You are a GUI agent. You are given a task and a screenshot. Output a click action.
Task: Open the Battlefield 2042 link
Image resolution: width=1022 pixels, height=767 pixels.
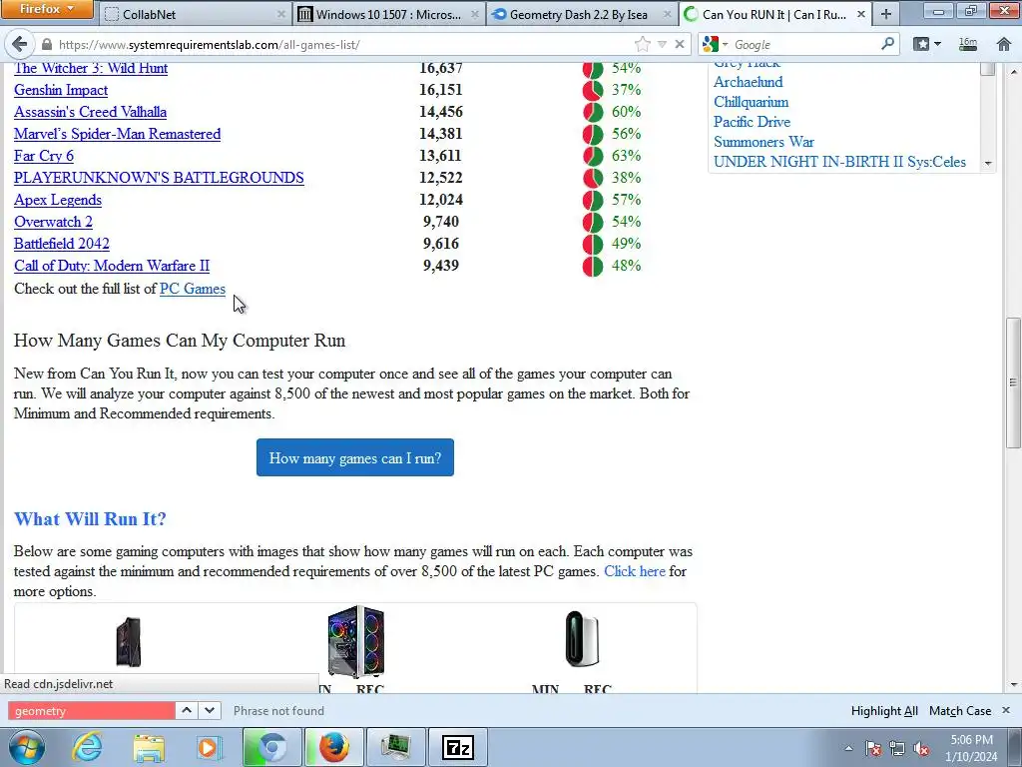(61, 244)
